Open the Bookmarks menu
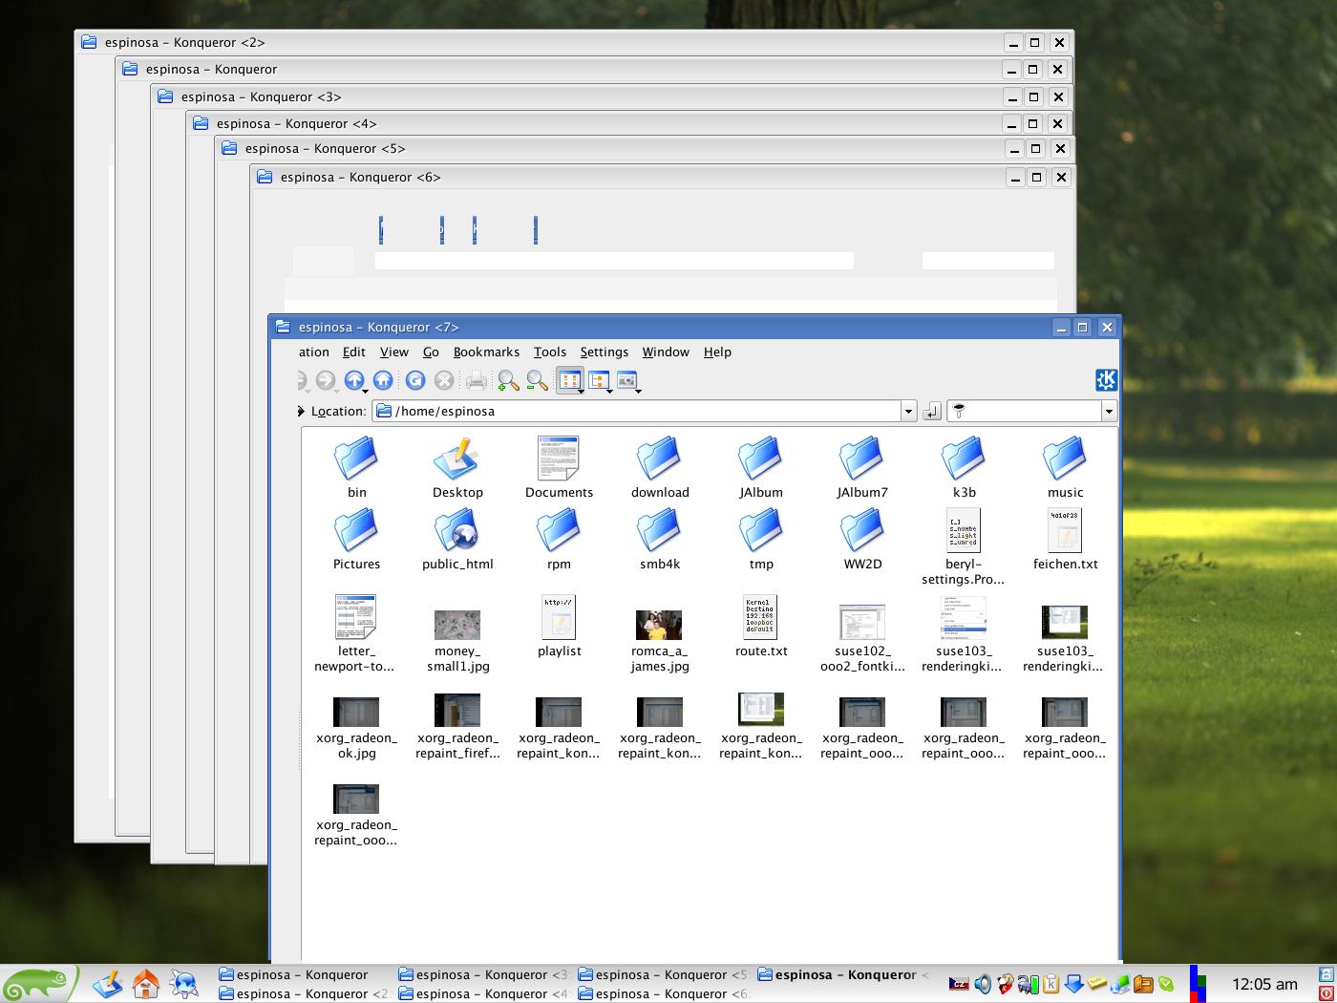The height and width of the screenshot is (1003, 1337). pos(486,352)
